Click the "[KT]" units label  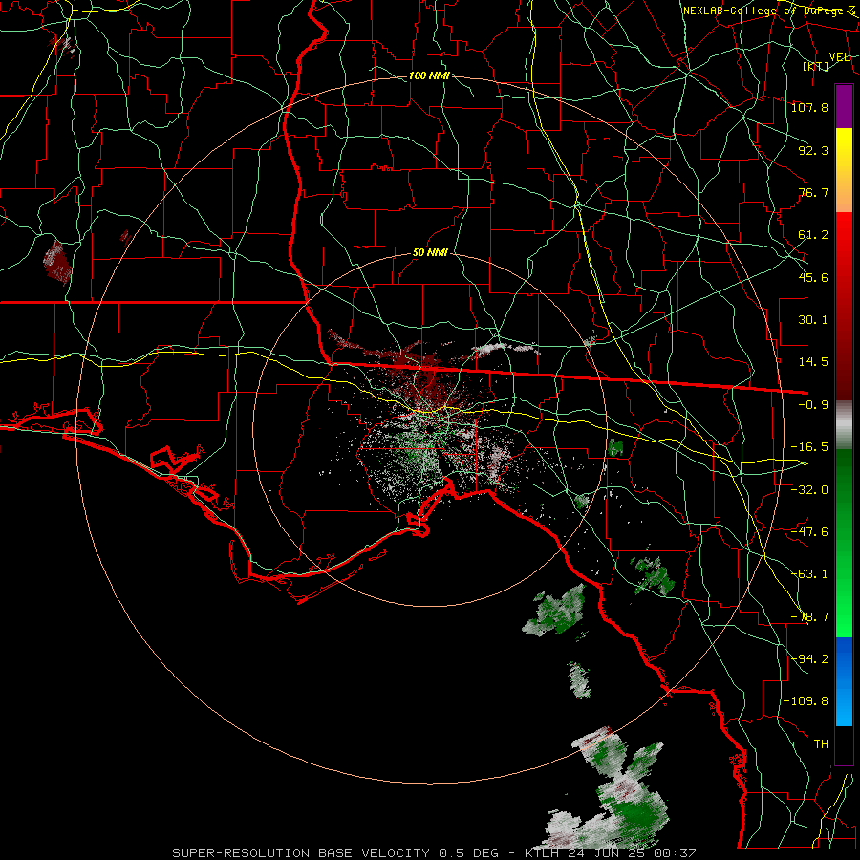(x=816, y=66)
